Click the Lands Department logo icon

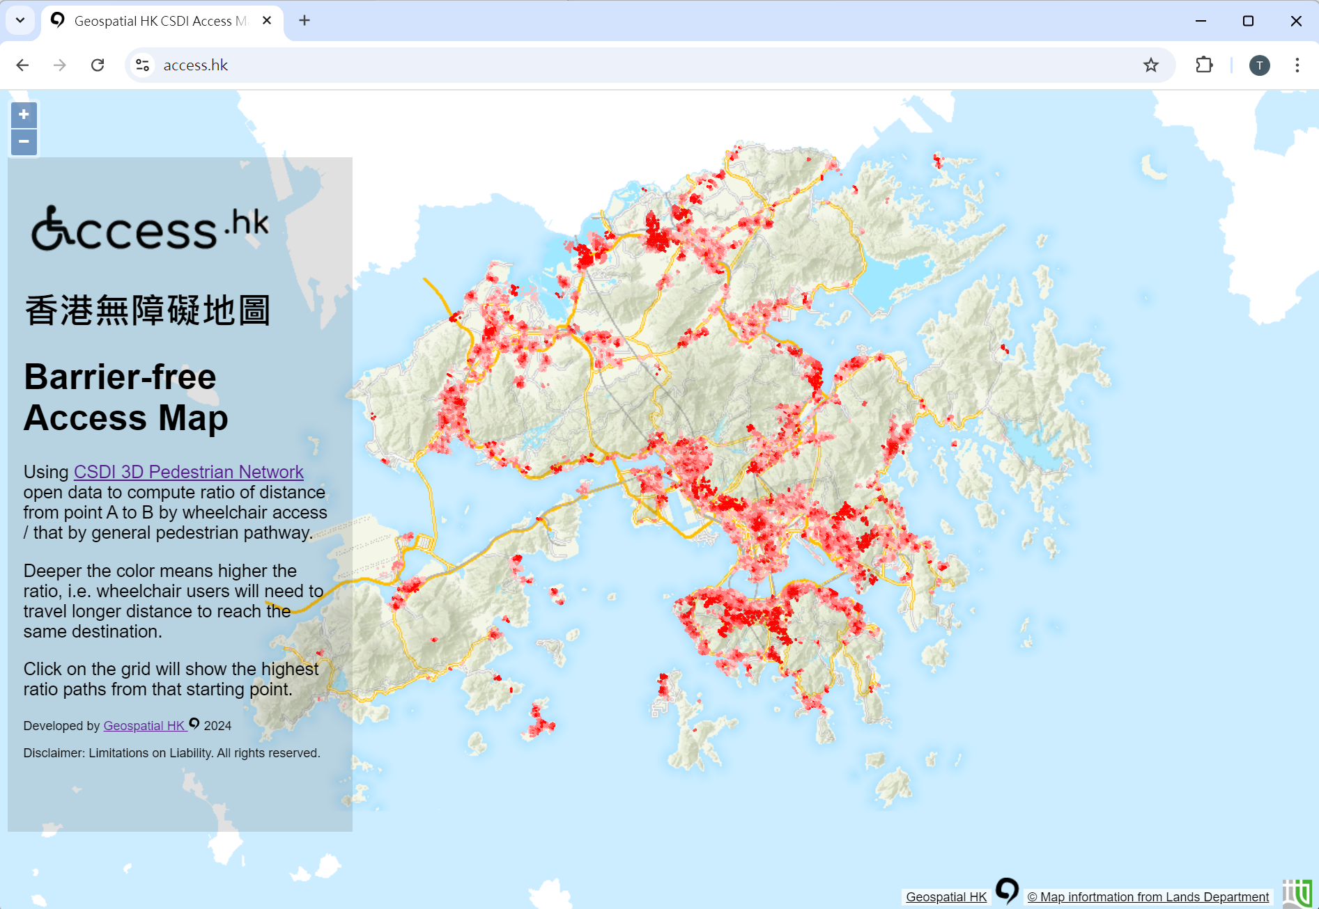pos(1297,894)
